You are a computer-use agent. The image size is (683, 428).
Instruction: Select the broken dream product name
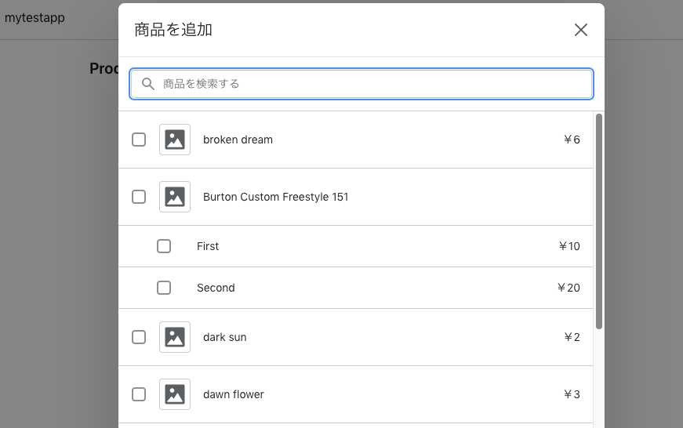click(238, 140)
